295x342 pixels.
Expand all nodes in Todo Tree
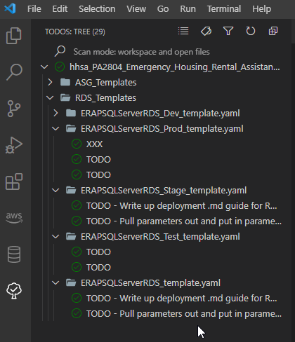point(273,31)
